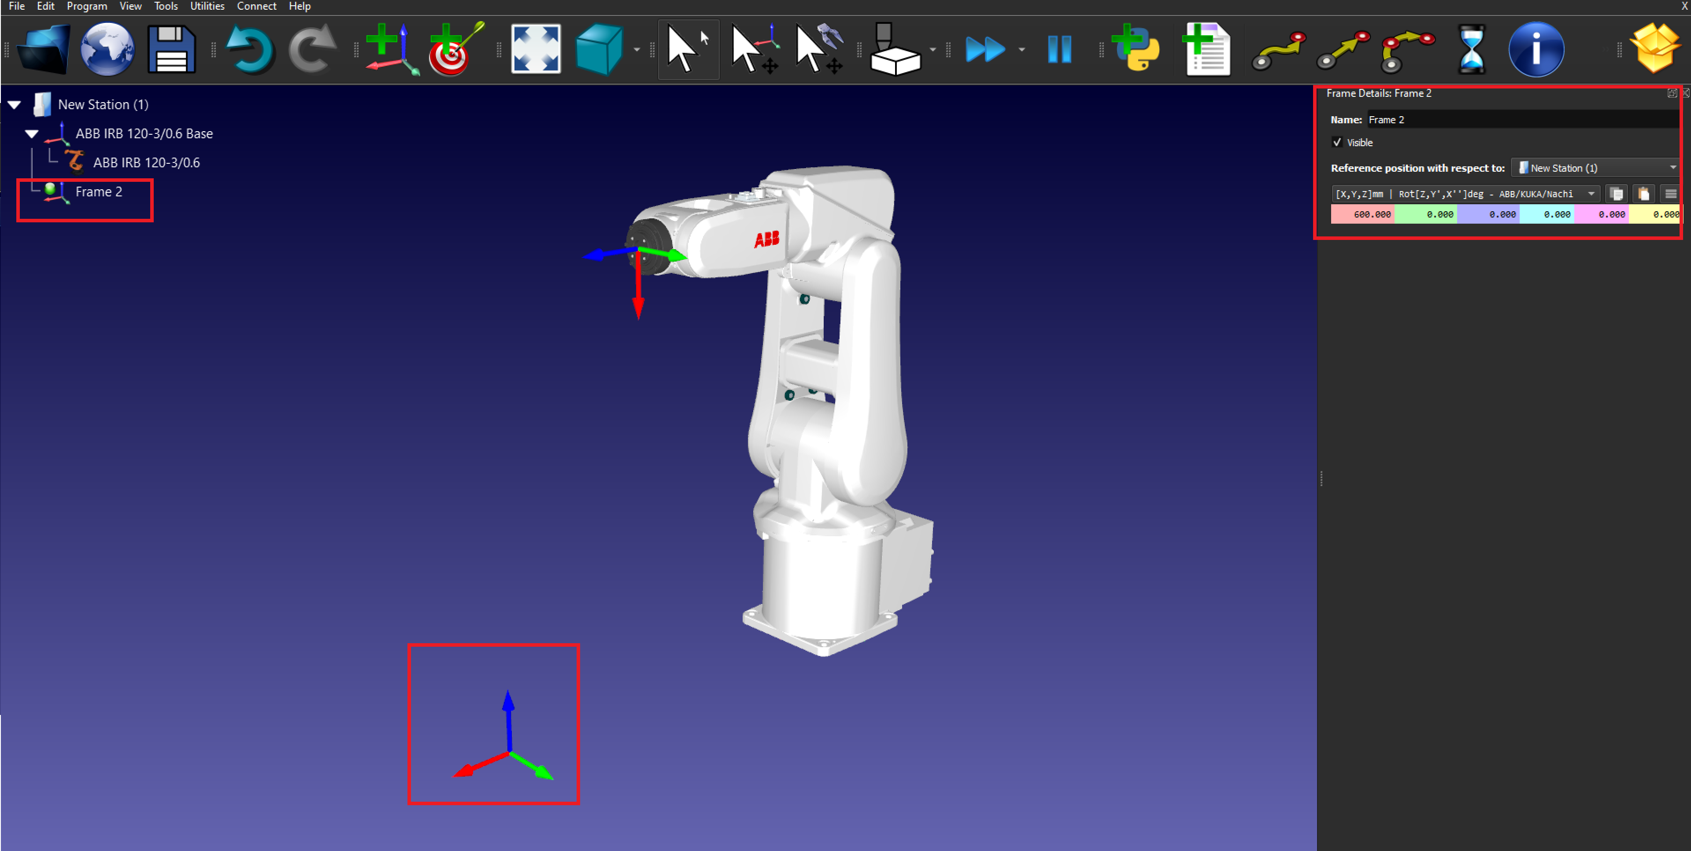Open the Program menu
1691x851 pixels.
[x=87, y=6]
